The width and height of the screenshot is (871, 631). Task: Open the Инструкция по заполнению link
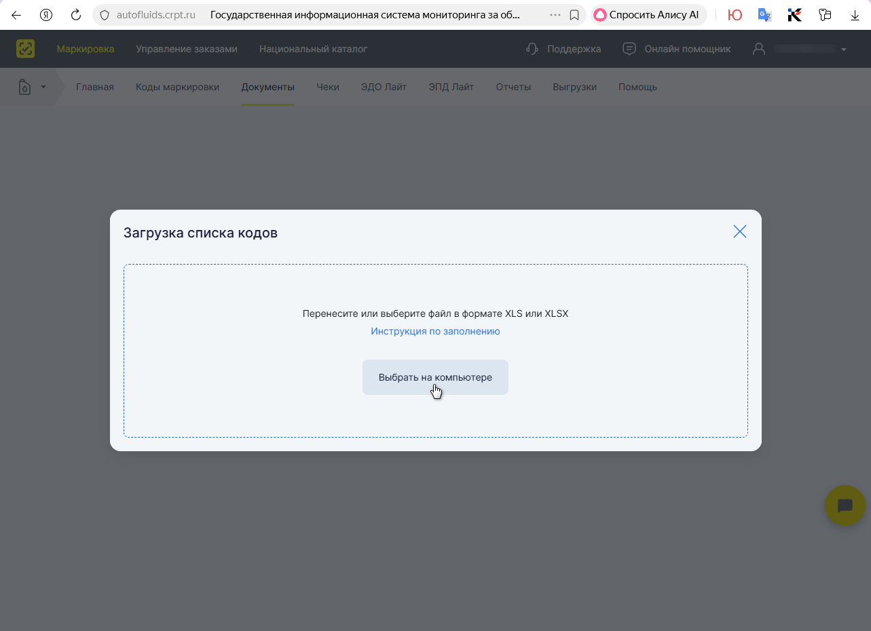click(x=435, y=331)
